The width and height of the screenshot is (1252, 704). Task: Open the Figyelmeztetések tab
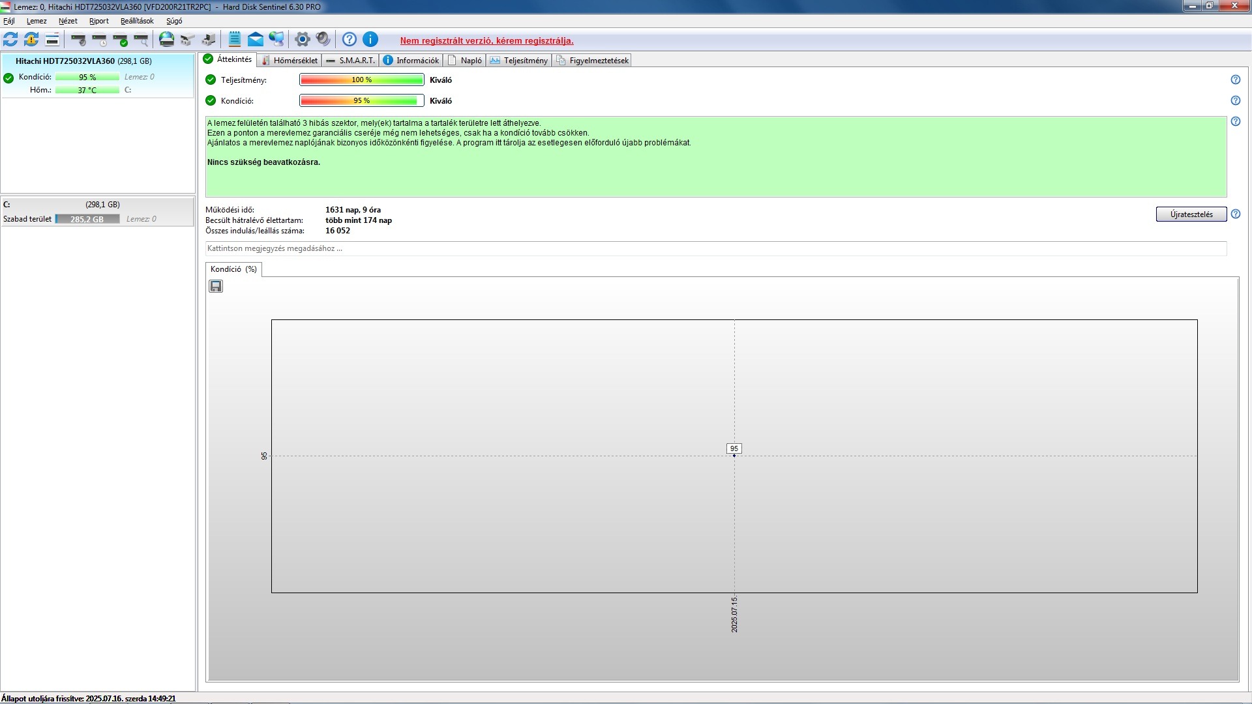click(x=593, y=60)
